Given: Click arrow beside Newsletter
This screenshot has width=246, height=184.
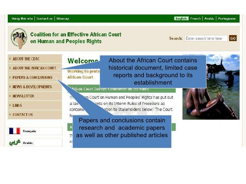Looking at the screenshot, I should 10,96.
